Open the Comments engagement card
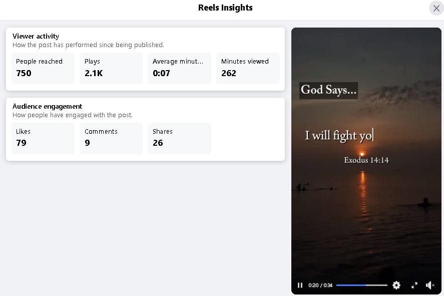The image size is (444, 296). click(111, 138)
